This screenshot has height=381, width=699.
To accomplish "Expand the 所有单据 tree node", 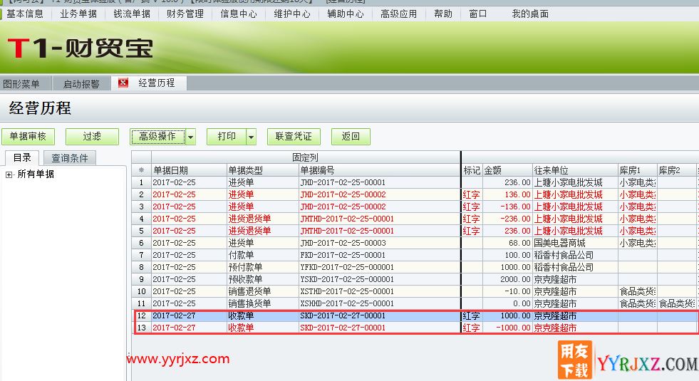I will [x=9, y=174].
